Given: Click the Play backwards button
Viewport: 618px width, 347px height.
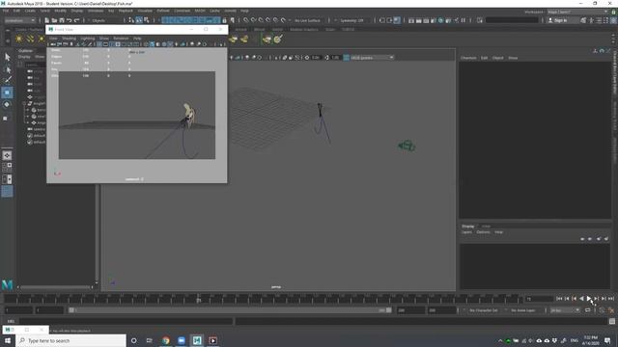Looking at the screenshot, I should tap(581, 299).
